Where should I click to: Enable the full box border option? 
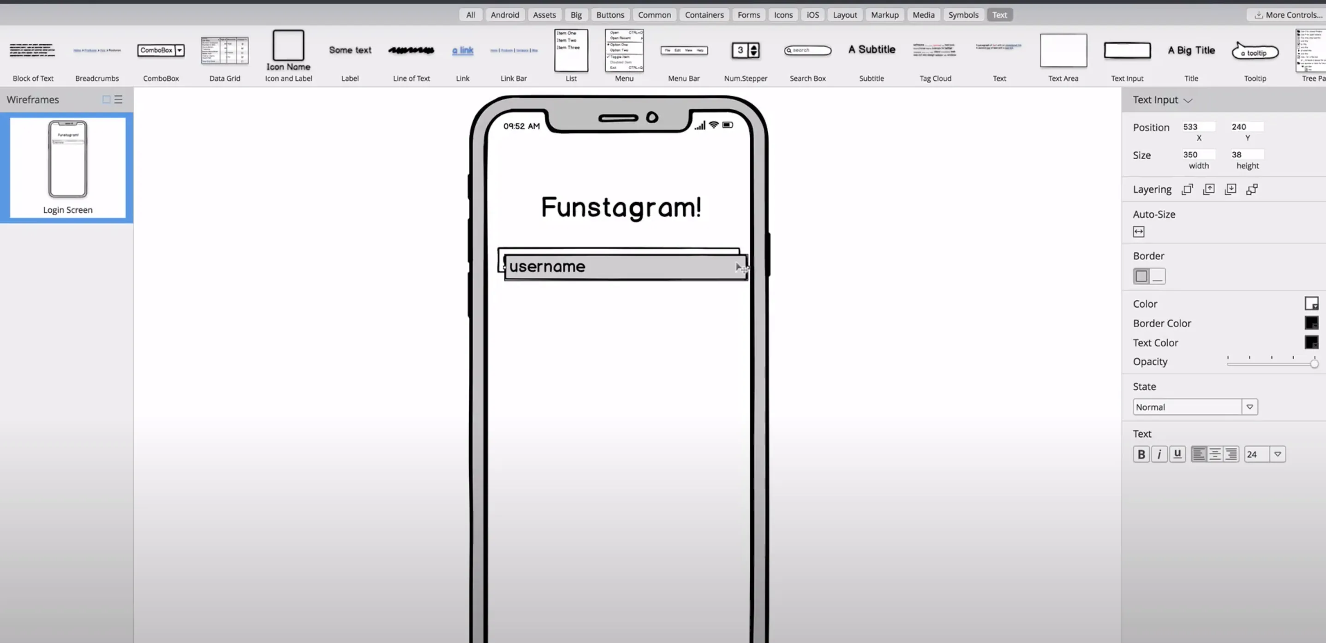[1141, 276]
